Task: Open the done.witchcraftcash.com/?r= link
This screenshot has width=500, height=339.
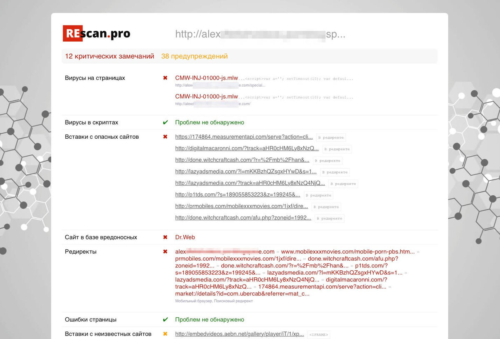Action: pos(242,160)
